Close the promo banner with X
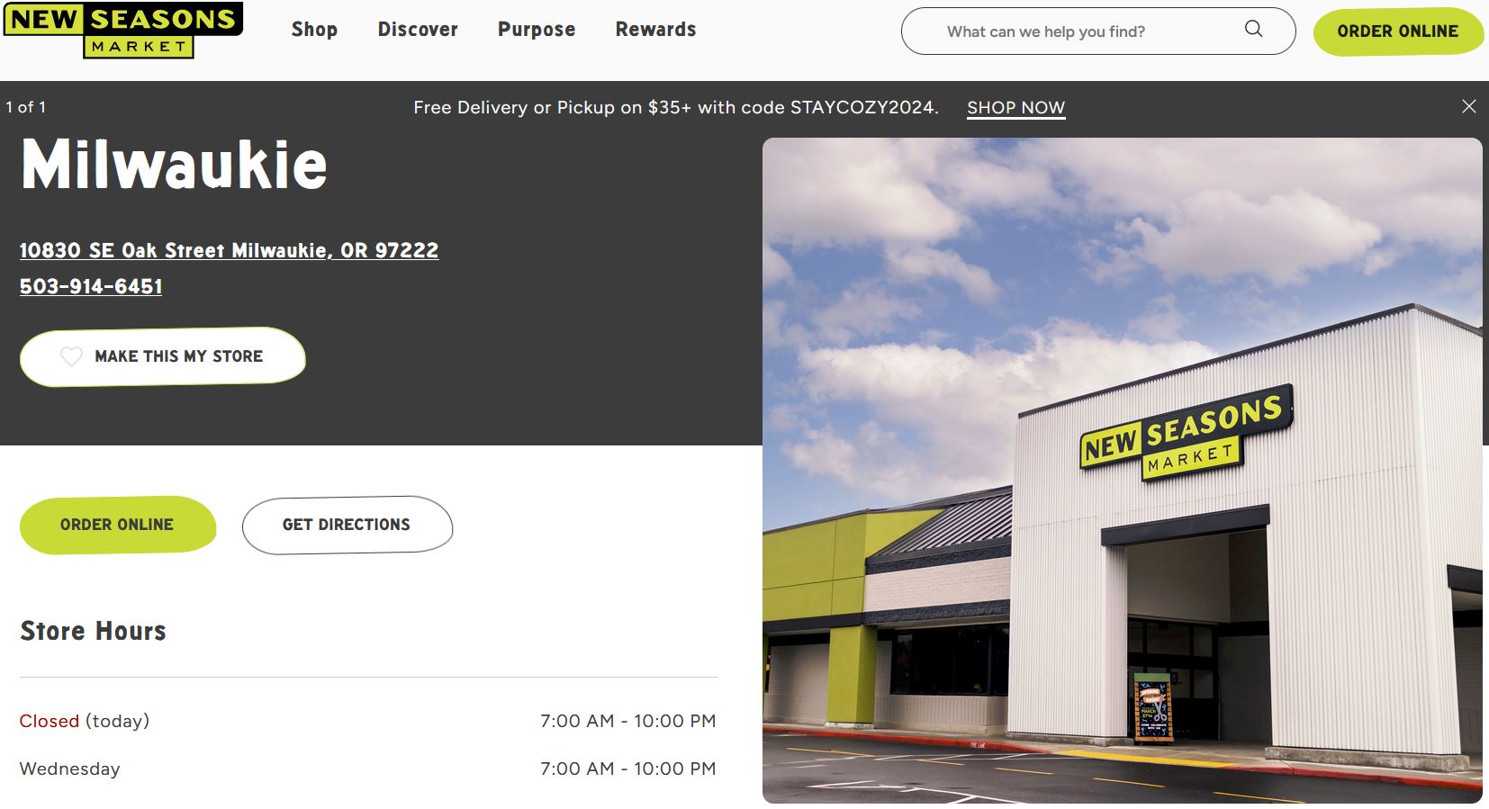Screen dimensions: 1489x809 click(x=1469, y=106)
